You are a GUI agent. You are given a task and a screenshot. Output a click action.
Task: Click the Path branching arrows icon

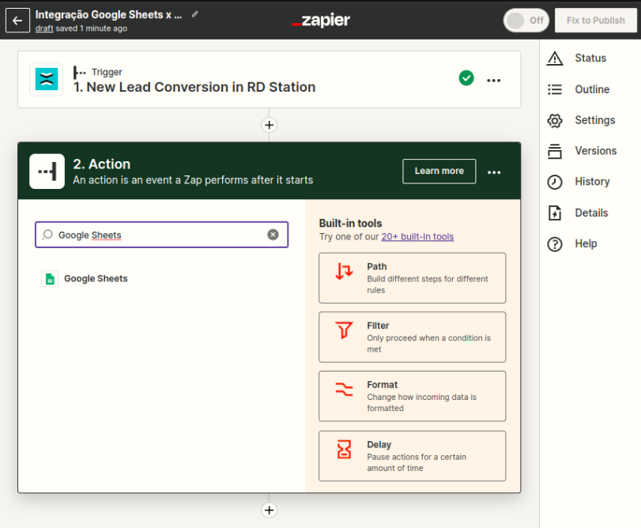click(x=344, y=271)
